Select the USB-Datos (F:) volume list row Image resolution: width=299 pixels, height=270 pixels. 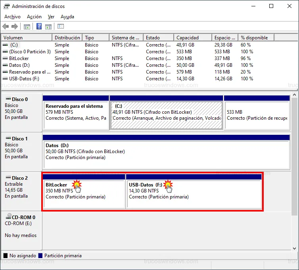[25, 79]
